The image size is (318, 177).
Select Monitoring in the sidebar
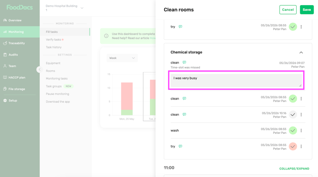click(19, 32)
